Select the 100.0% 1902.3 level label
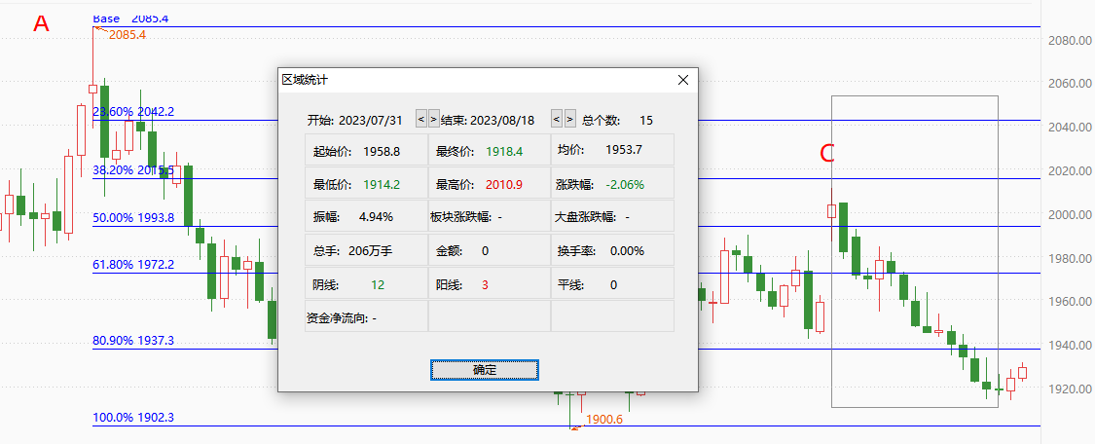Image resolution: width=1095 pixels, height=444 pixels. click(133, 418)
